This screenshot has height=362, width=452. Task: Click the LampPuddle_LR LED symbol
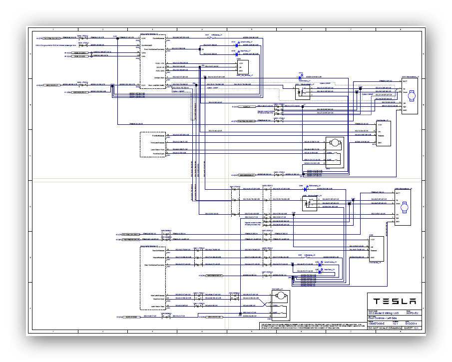pos(320,265)
